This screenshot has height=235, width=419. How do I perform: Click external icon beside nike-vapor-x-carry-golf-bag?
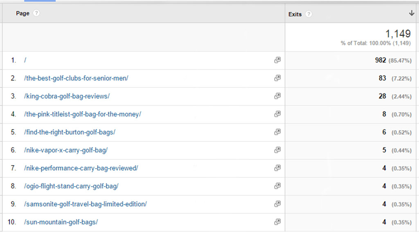click(277, 150)
